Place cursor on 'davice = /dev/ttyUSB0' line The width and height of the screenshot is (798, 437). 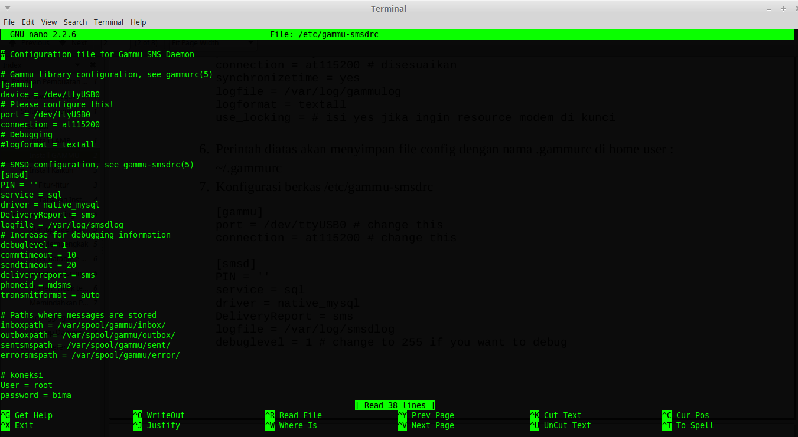pos(50,94)
